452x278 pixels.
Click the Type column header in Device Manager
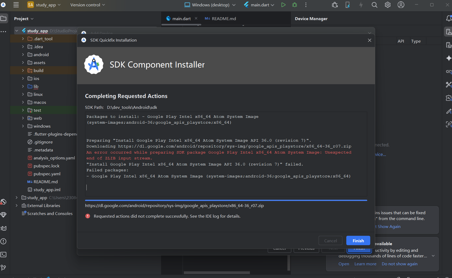(x=416, y=41)
